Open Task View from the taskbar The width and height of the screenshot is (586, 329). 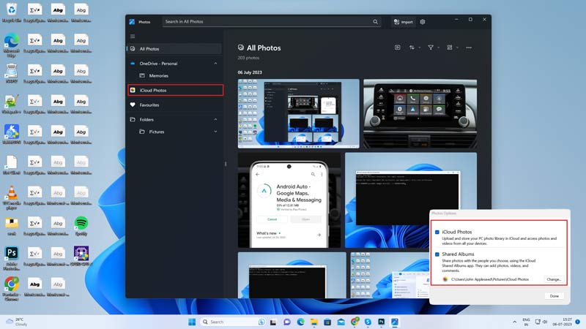[273, 322]
